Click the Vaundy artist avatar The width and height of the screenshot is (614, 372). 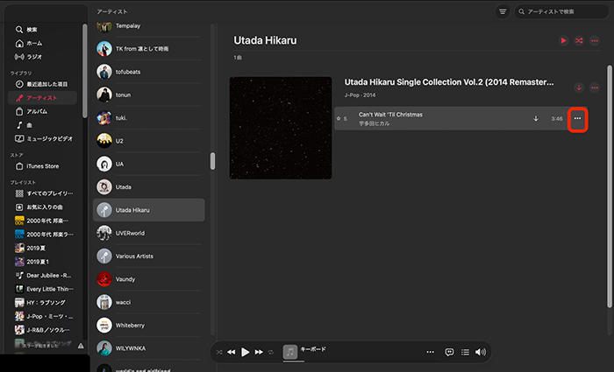point(104,279)
